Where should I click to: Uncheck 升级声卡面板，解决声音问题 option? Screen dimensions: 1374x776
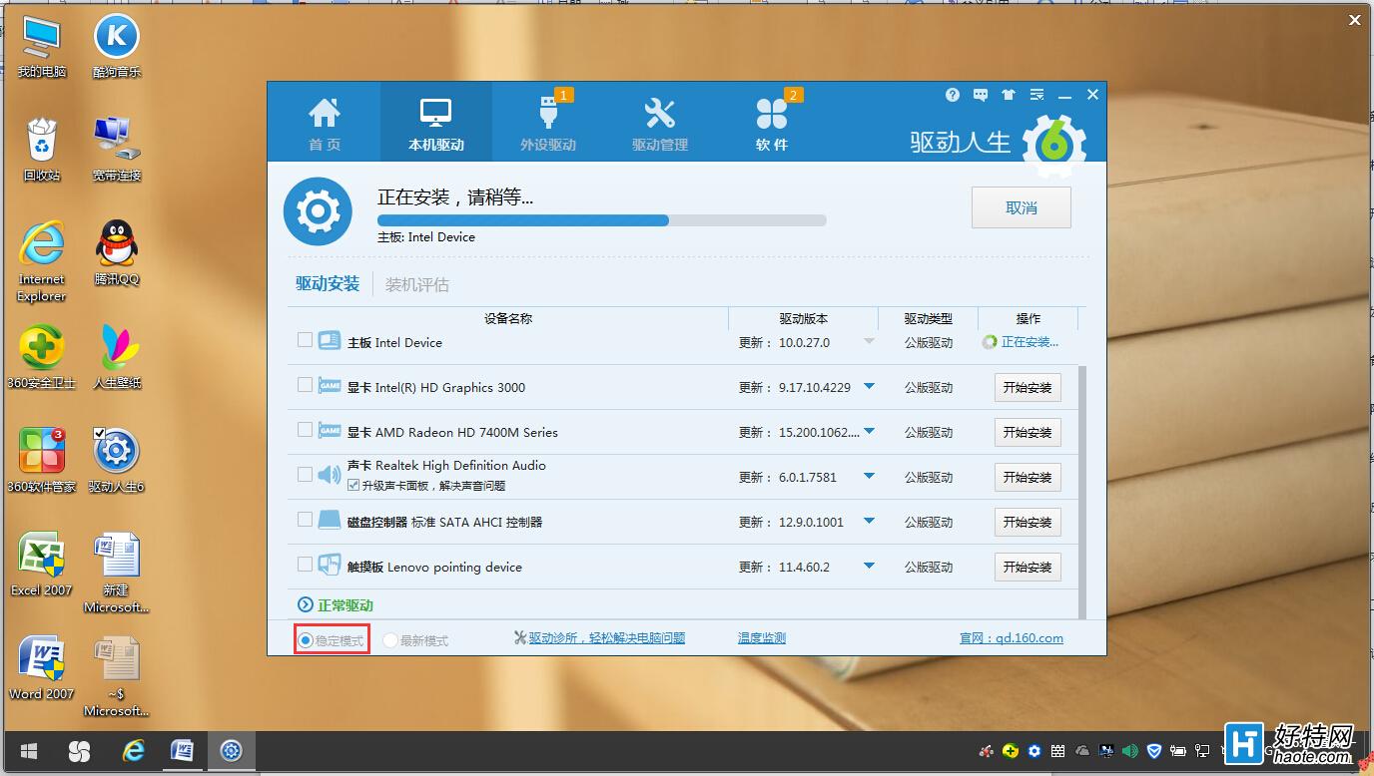[x=353, y=486]
